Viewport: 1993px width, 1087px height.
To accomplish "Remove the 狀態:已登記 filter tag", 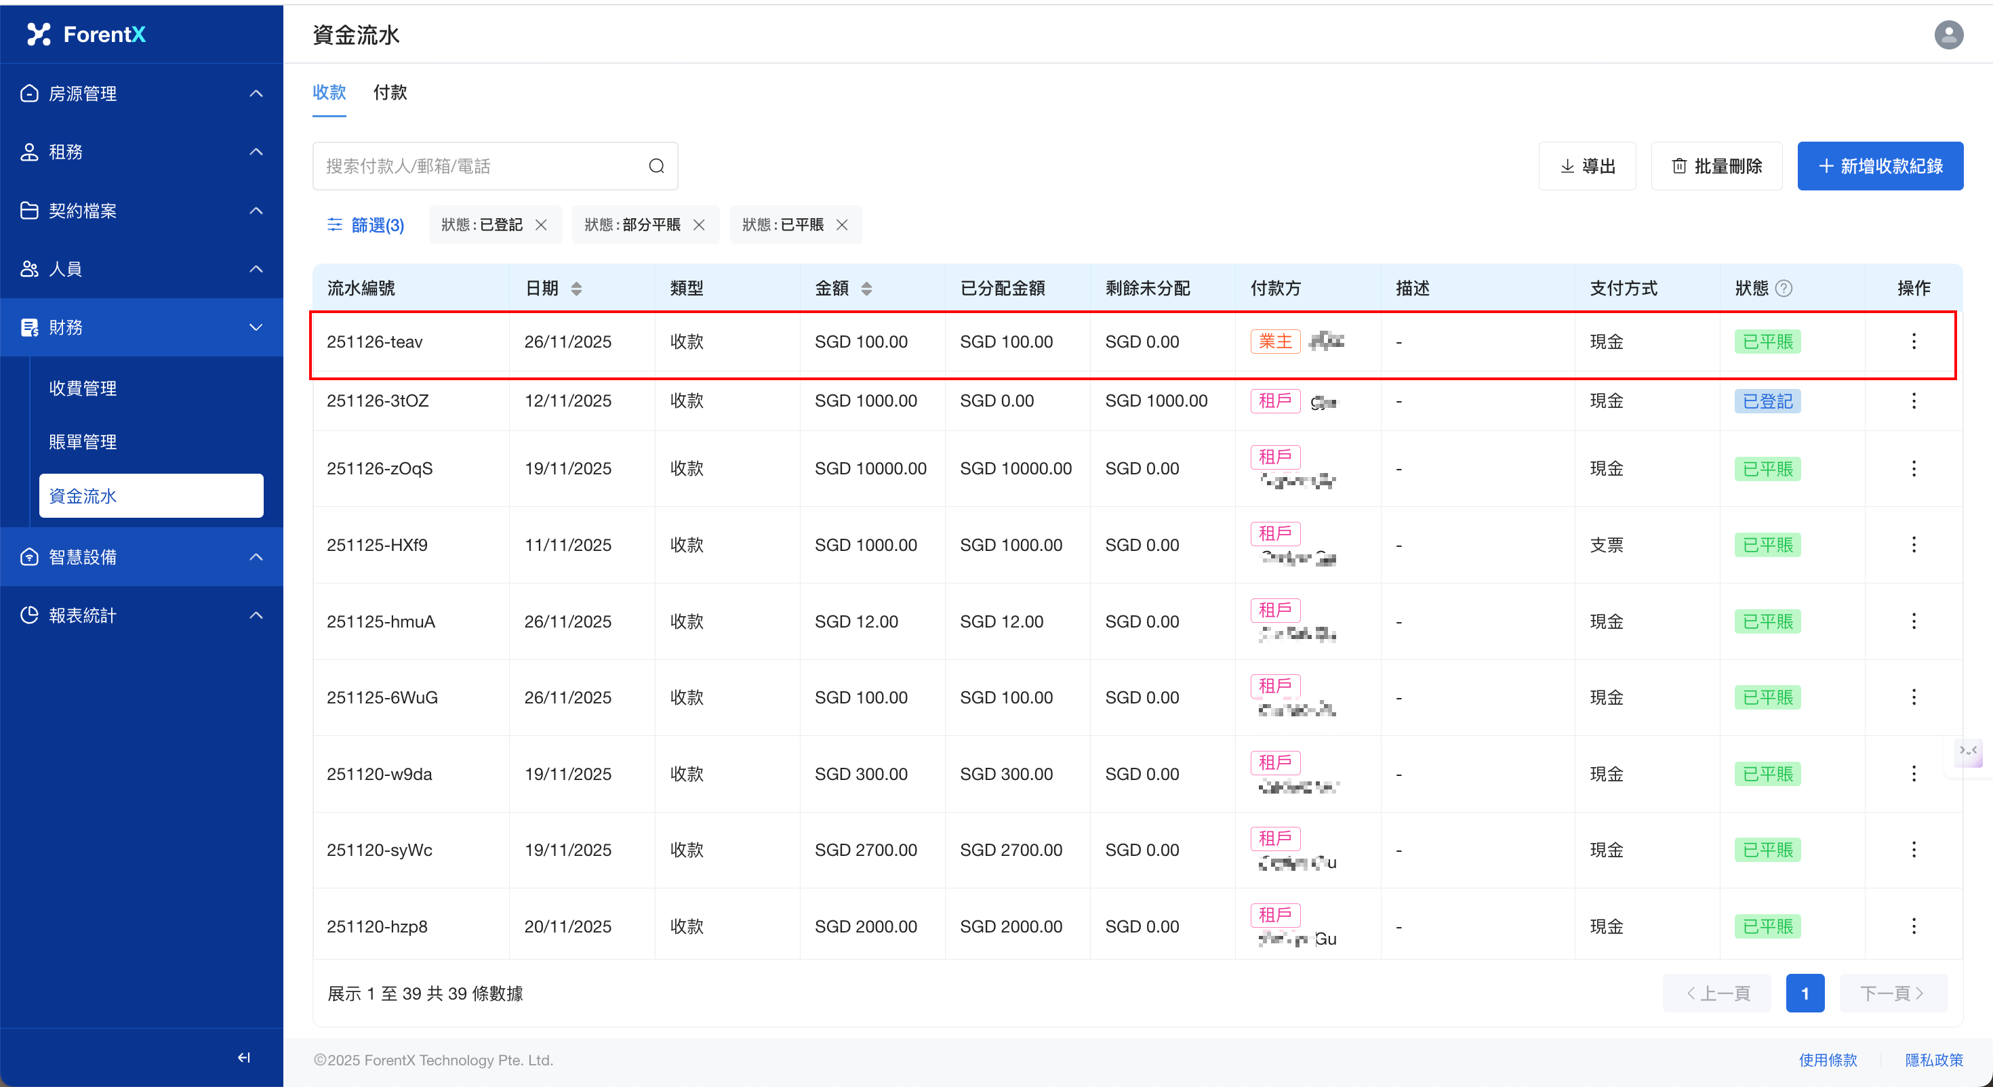I will [x=542, y=225].
